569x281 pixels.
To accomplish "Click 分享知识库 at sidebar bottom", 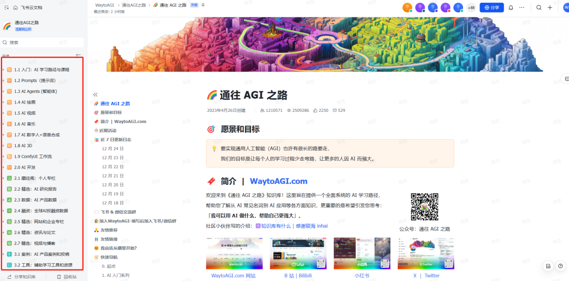I will click(22, 277).
